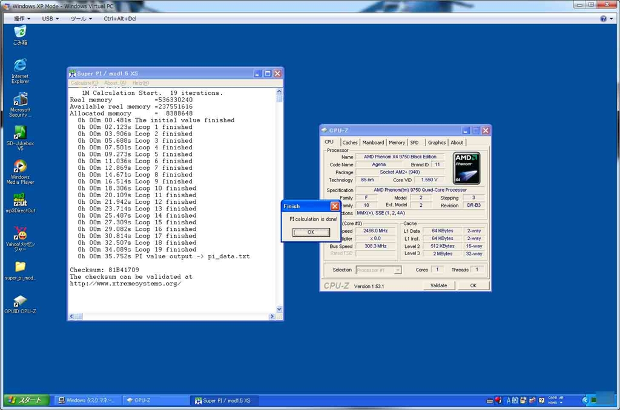Switch to the Mainboard tab in CPU-Z
620x410 pixels.
373,143
